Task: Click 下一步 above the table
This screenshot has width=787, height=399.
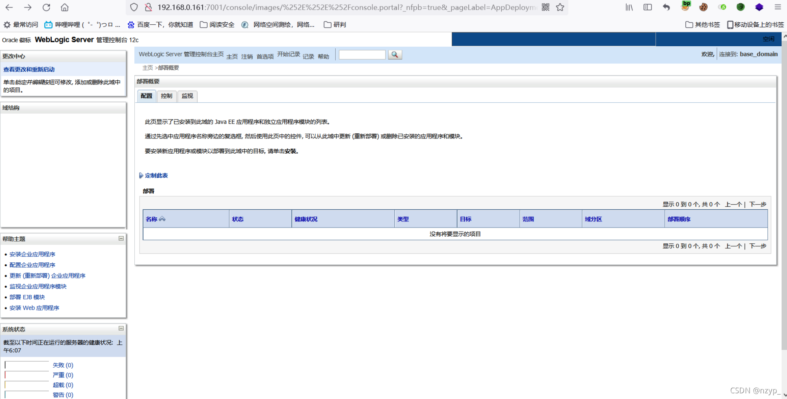Action: (758, 204)
